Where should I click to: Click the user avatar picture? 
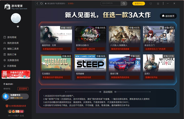(16, 18)
